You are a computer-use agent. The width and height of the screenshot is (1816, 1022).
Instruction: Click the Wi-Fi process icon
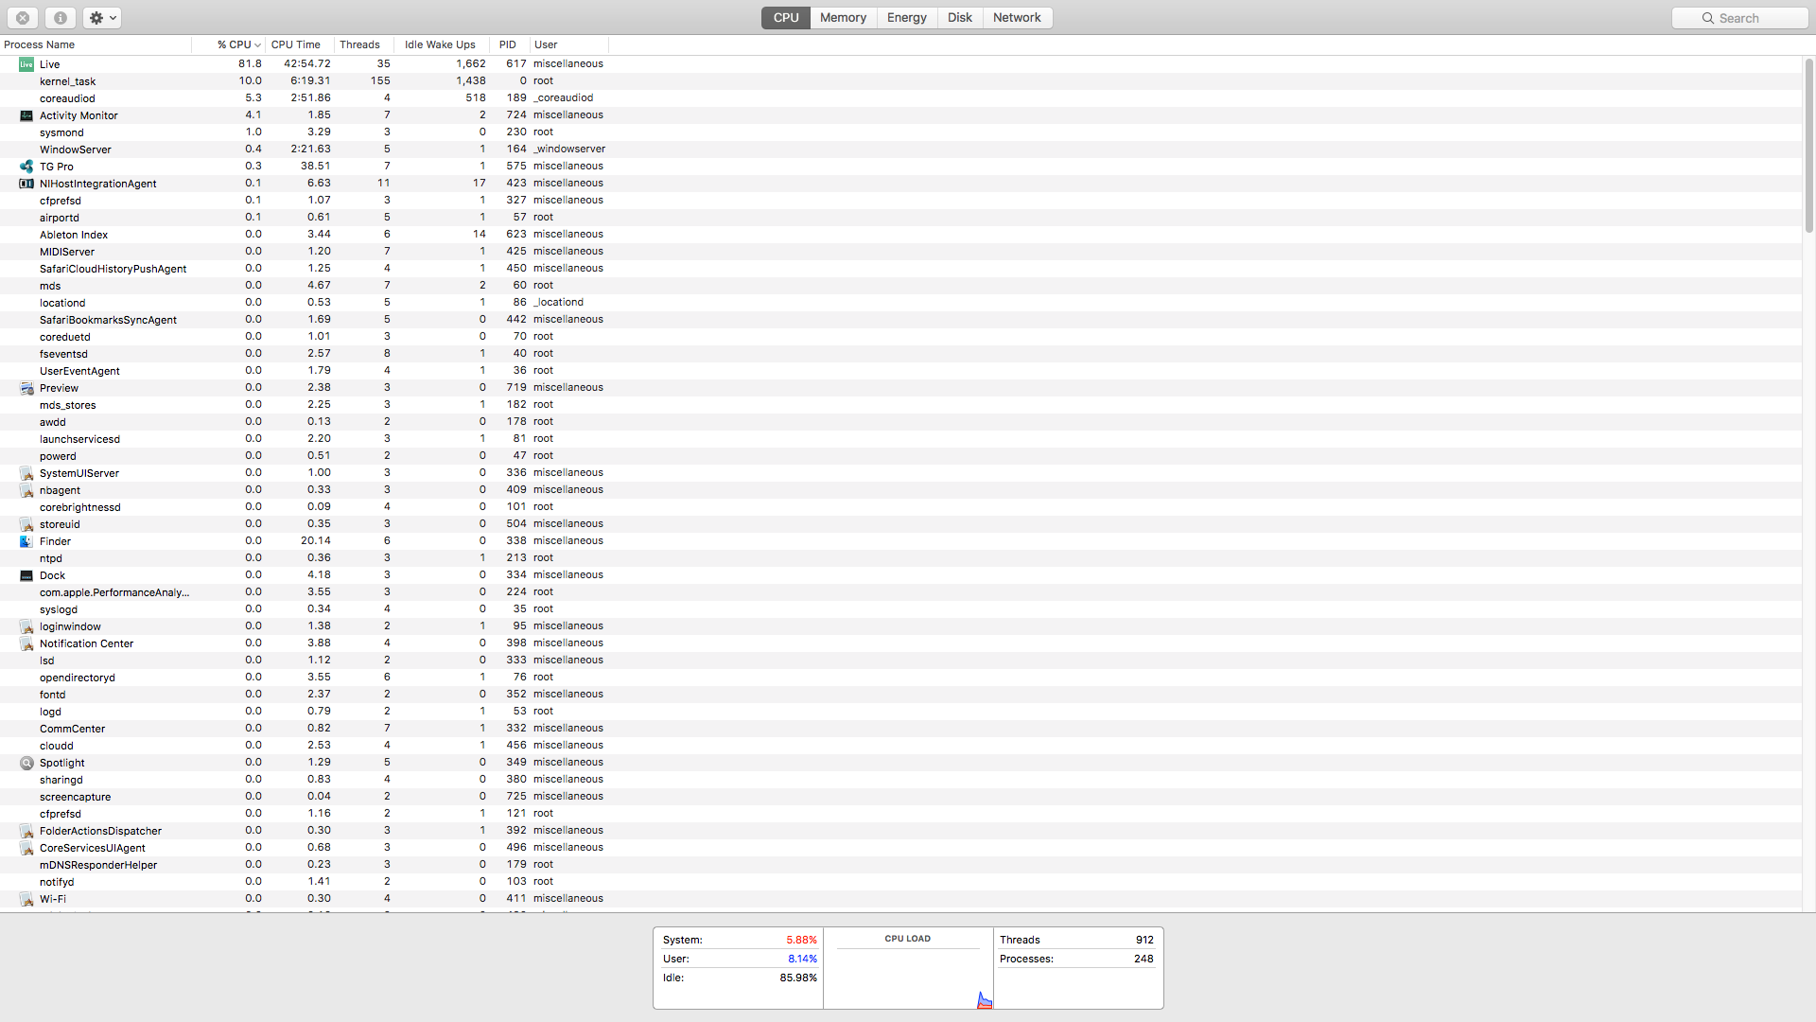[26, 899]
